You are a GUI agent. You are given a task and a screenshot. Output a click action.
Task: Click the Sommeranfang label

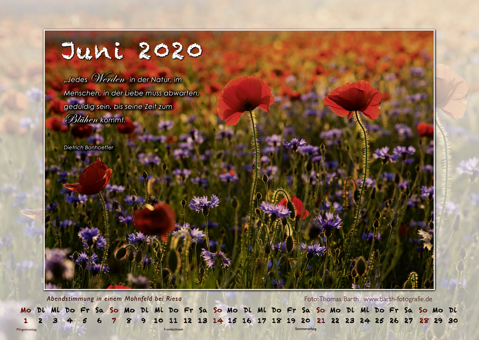coord(305,329)
